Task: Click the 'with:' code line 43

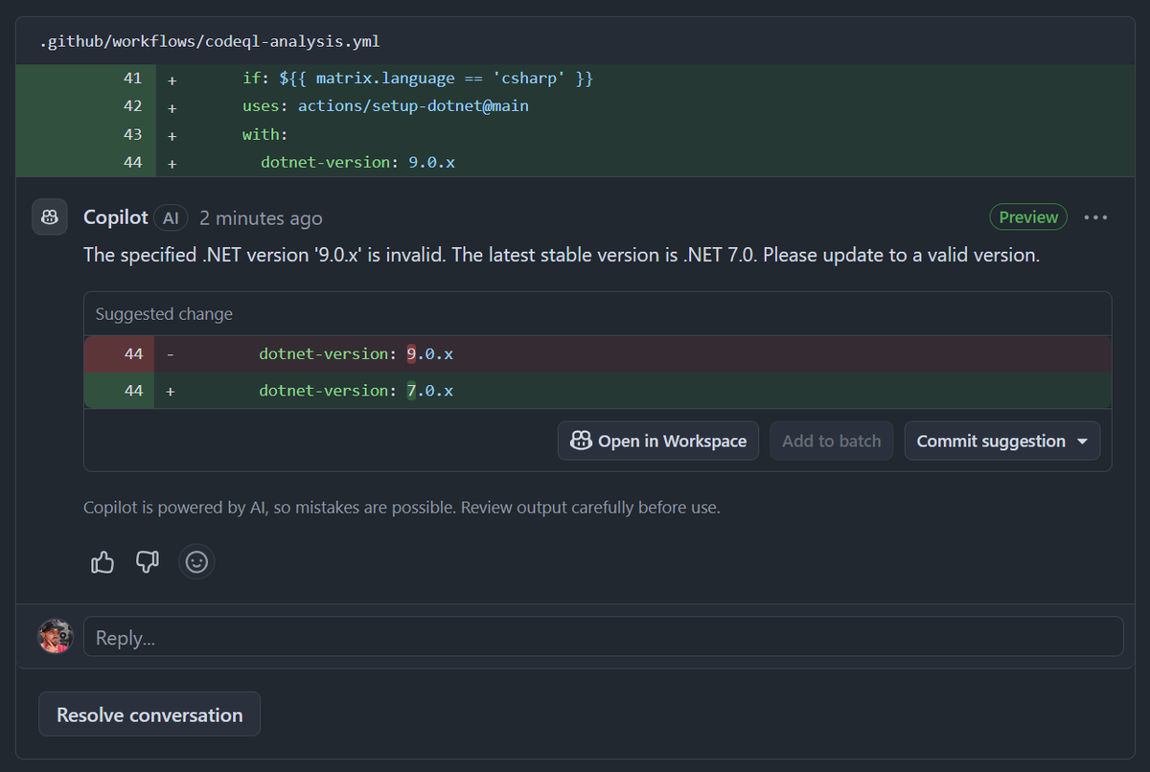Action: coord(265,135)
